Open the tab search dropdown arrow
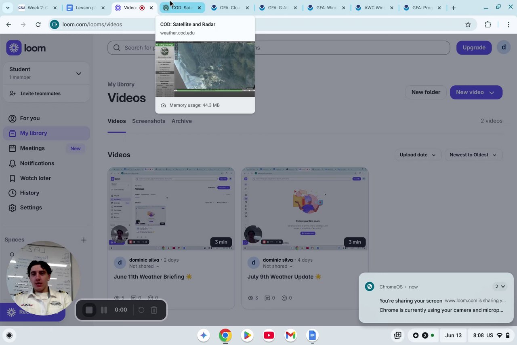The width and height of the screenshot is (517, 345). [8, 8]
